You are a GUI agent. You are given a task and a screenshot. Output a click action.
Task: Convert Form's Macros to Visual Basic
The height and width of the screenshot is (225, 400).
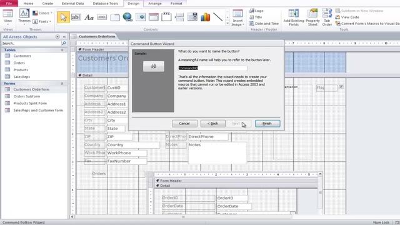tap(367, 24)
